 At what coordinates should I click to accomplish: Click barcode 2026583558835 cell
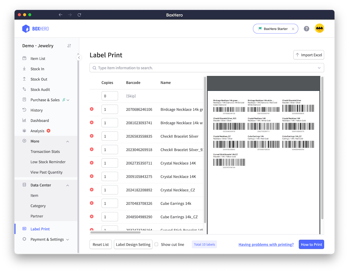point(139,136)
